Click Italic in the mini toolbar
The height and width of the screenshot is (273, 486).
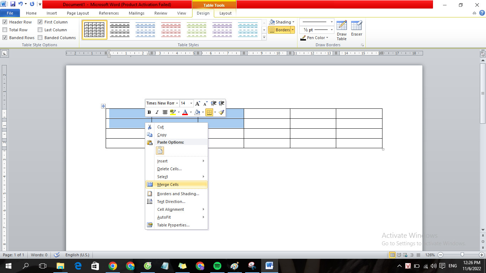157,112
